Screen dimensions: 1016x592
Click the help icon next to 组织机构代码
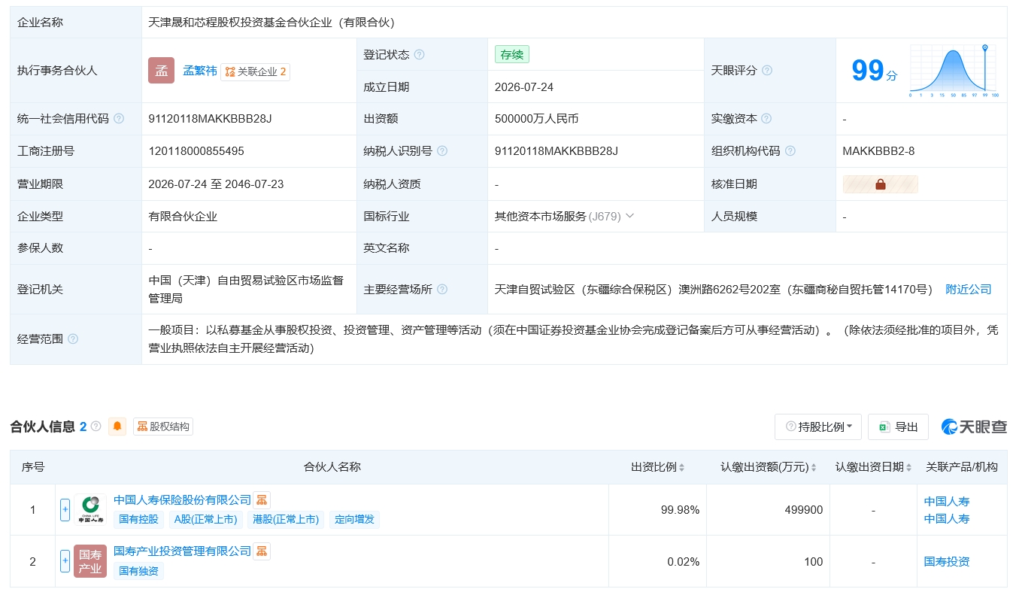(790, 151)
